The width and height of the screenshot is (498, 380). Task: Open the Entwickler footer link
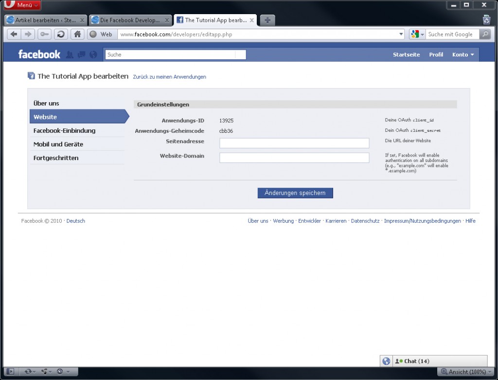coord(309,221)
